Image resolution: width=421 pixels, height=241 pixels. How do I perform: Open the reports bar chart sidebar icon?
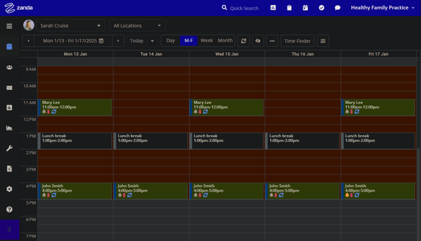pyautogui.click(x=9, y=108)
